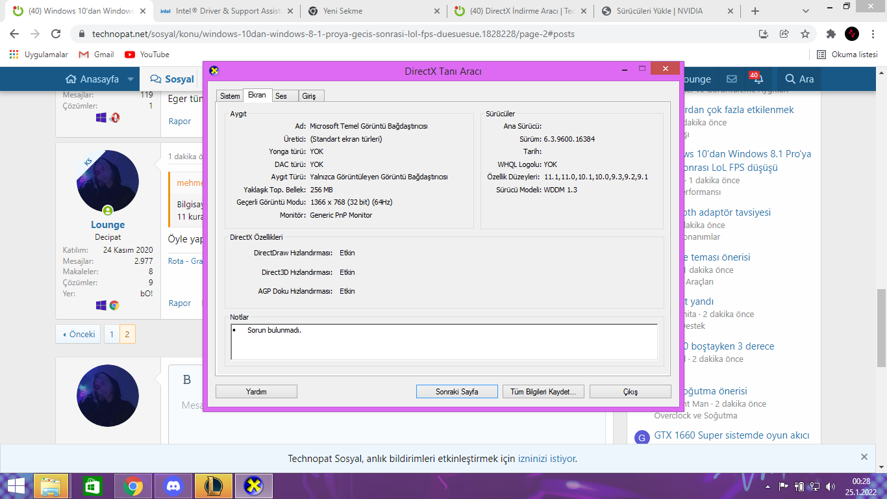Open Discord from the taskbar
The height and width of the screenshot is (499, 887).
tap(172, 486)
